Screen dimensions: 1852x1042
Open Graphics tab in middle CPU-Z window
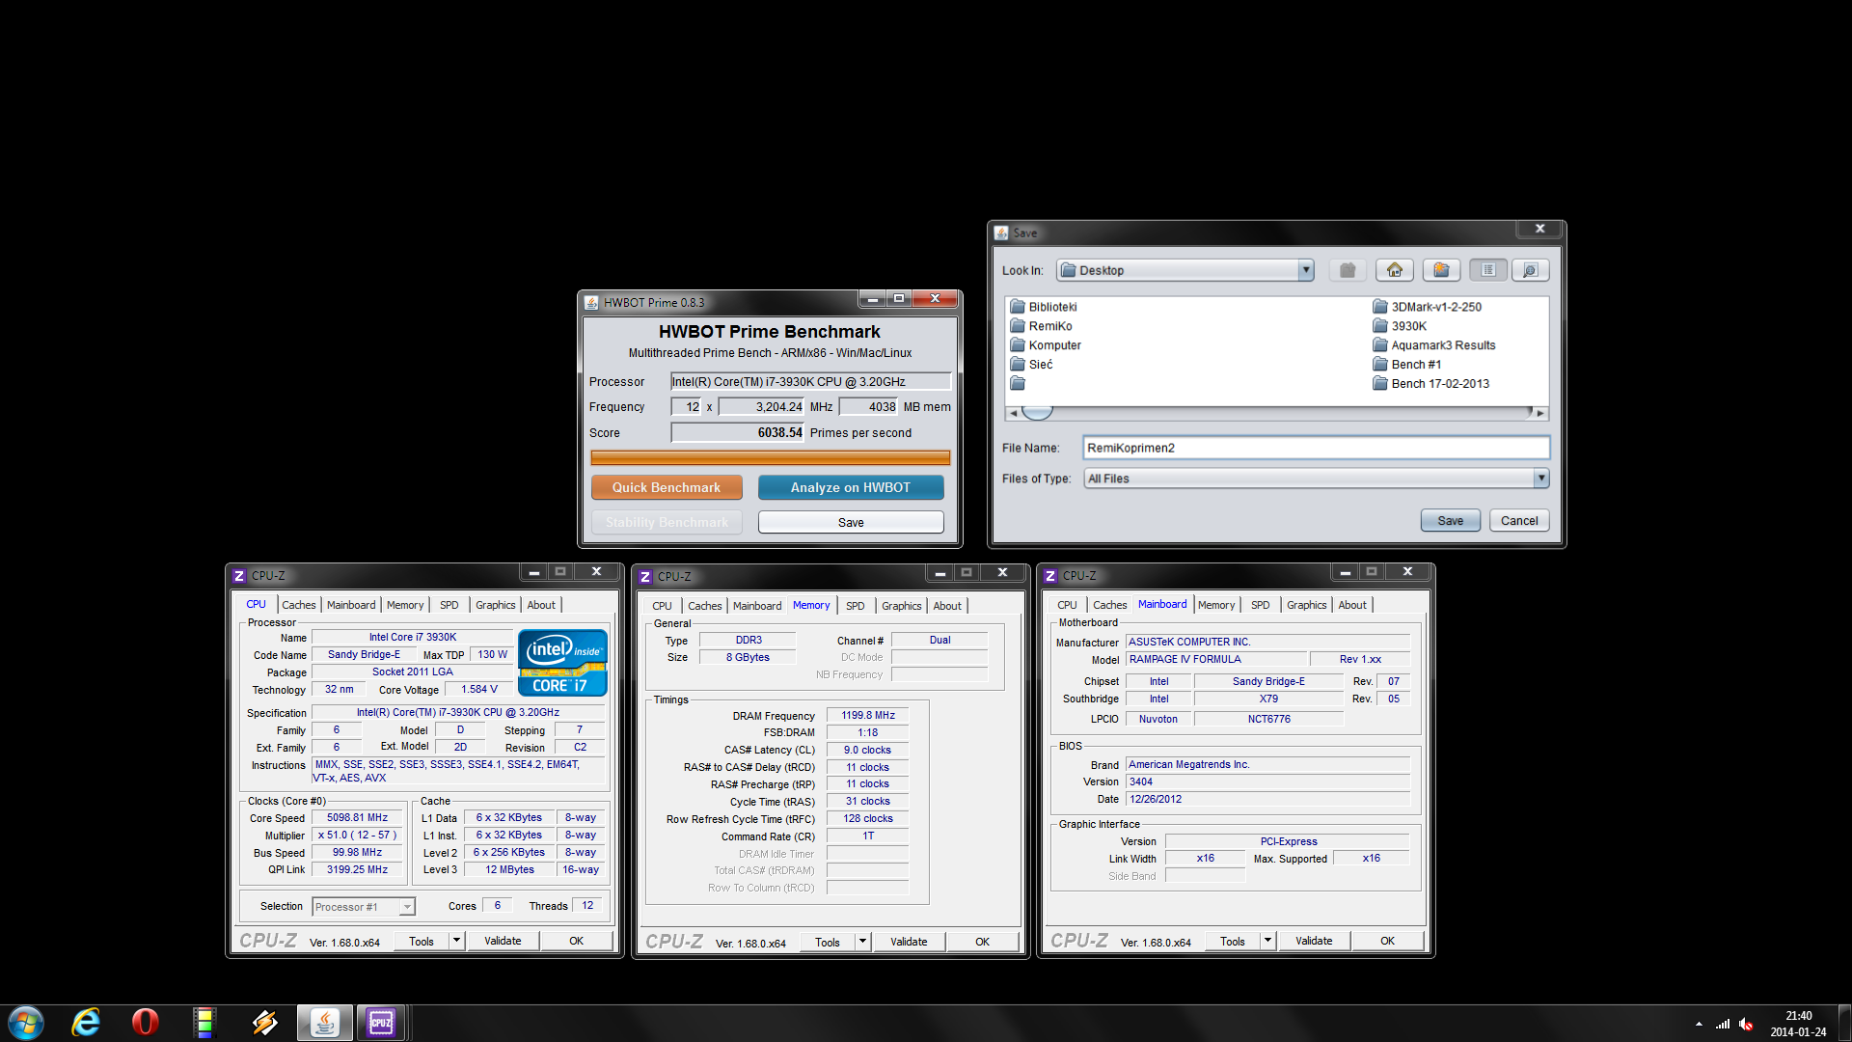click(x=902, y=606)
